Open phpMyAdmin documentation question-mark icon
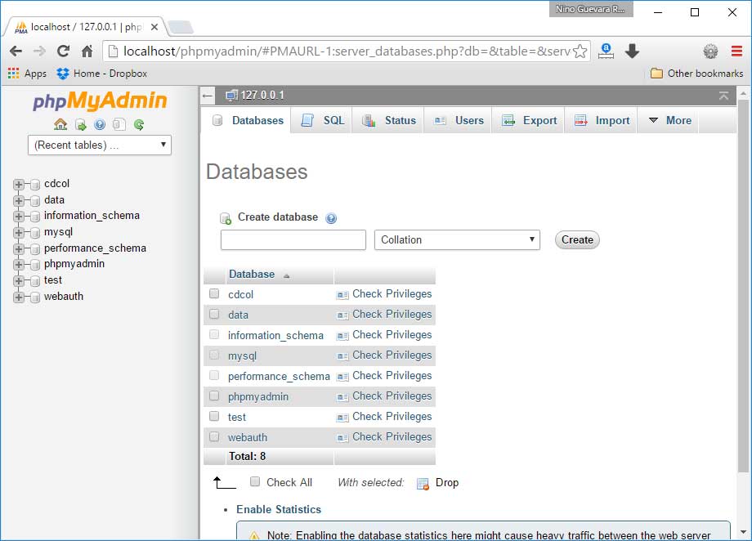 tap(100, 125)
